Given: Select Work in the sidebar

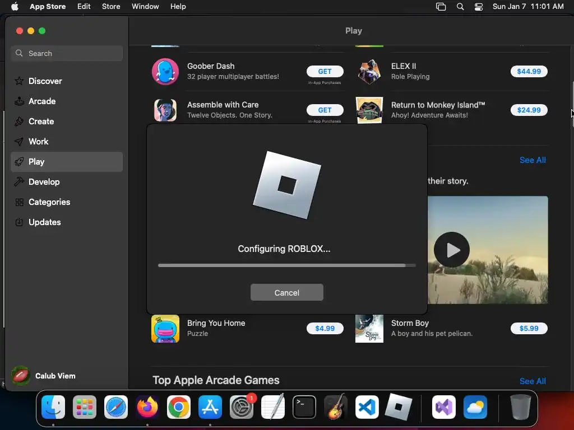Looking at the screenshot, I should pyautogui.click(x=67, y=142).
